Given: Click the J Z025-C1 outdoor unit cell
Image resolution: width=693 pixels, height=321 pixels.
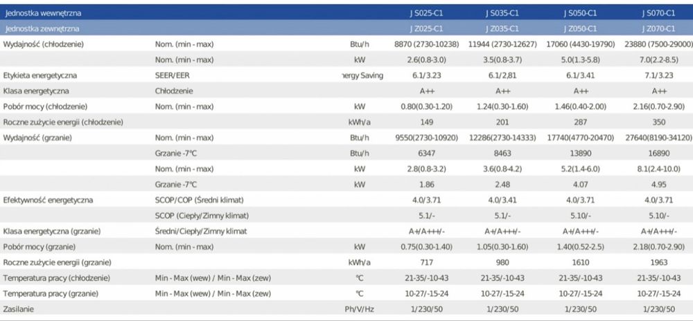Looking at the screenshot, I should coord(426,28).
